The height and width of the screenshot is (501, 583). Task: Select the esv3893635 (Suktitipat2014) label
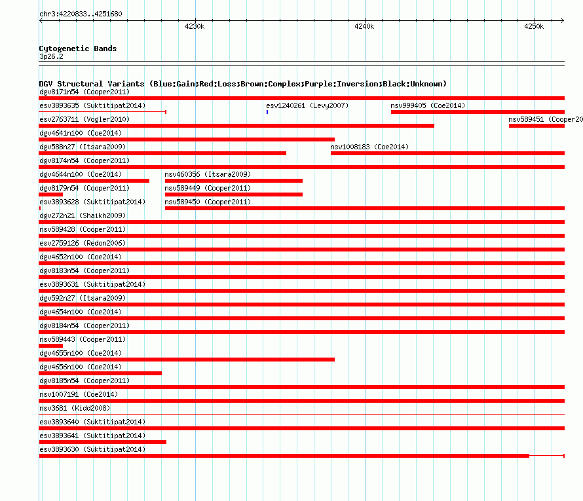(92, 105)
